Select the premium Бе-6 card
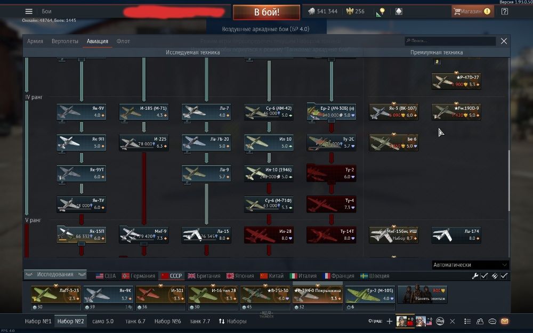The width and height of the screenshot is (533, 333). [x=394, y=142]
